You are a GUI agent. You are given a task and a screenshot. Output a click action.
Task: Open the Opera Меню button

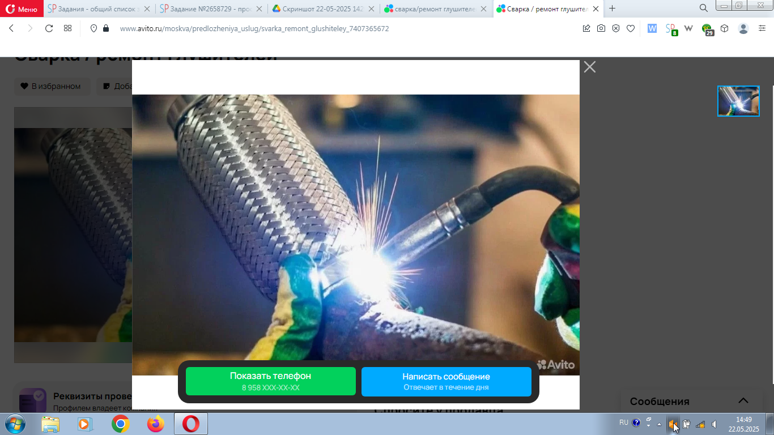22,8
